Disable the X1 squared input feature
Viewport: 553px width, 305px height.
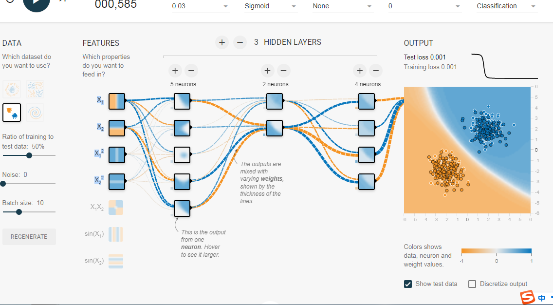pos(117,154)
